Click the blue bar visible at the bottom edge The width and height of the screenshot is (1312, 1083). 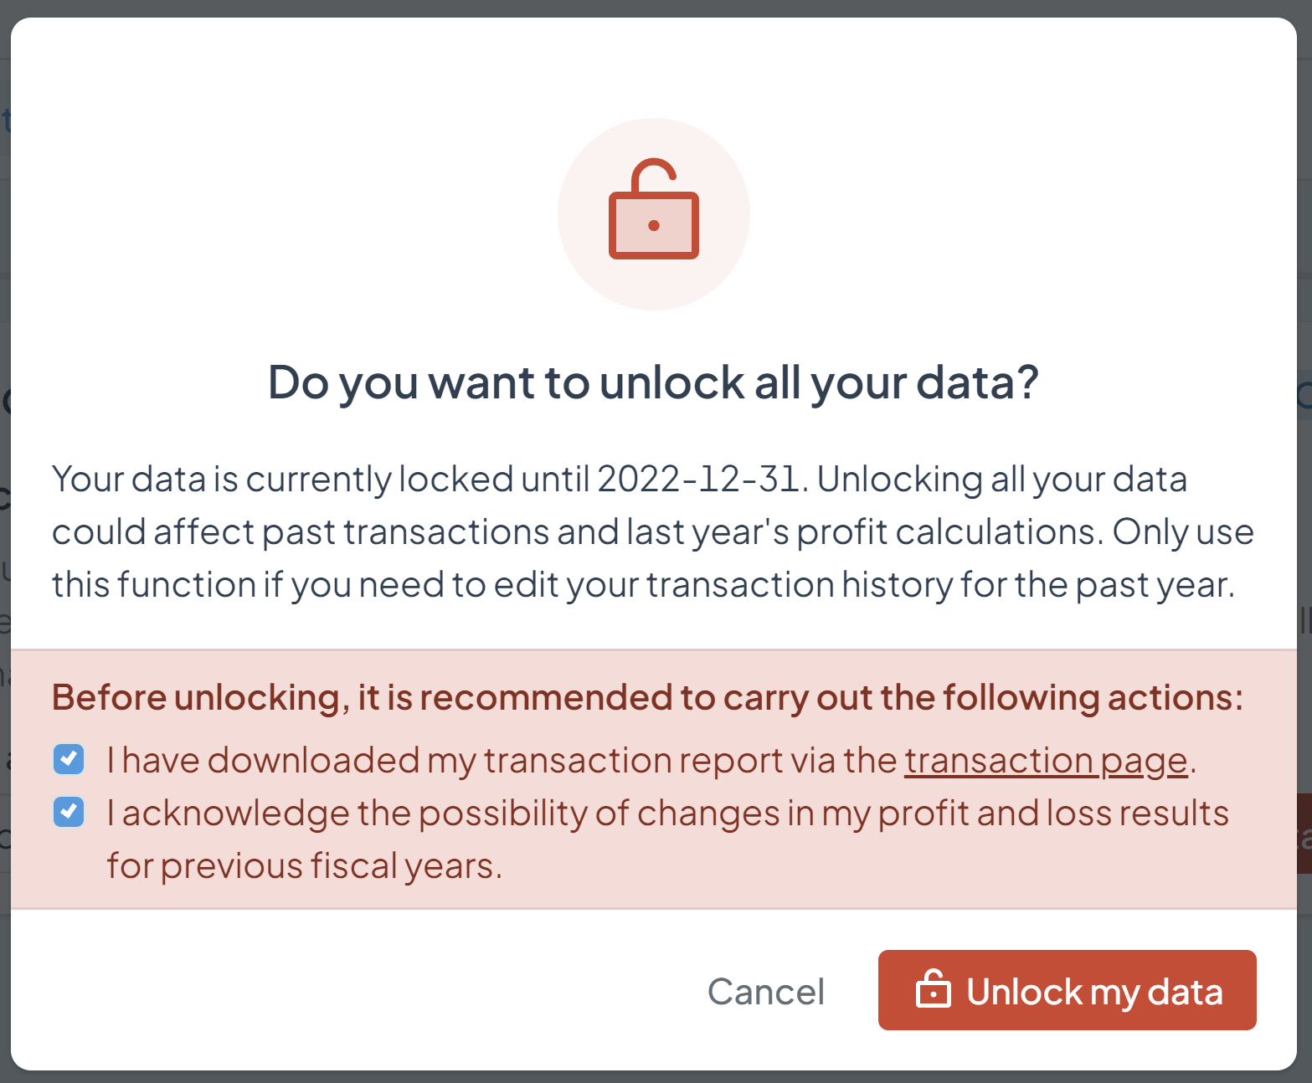[x=656, y=1077]
